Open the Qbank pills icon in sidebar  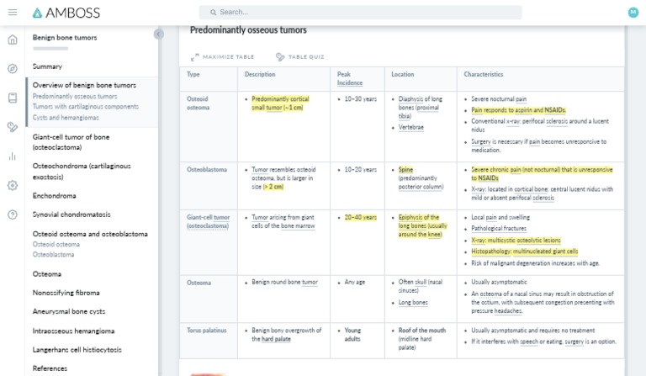pyautogui.click(x=13, y=127)
